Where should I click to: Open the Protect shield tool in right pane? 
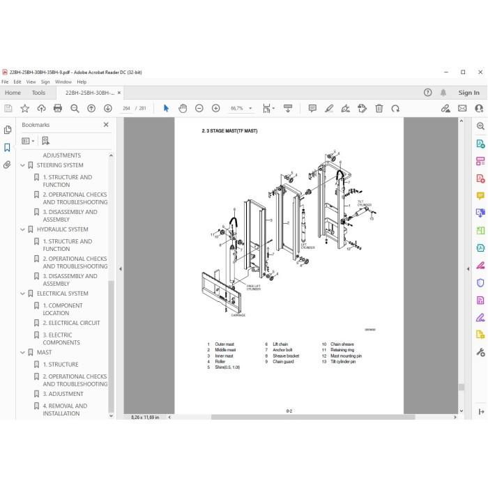point(480,282)
